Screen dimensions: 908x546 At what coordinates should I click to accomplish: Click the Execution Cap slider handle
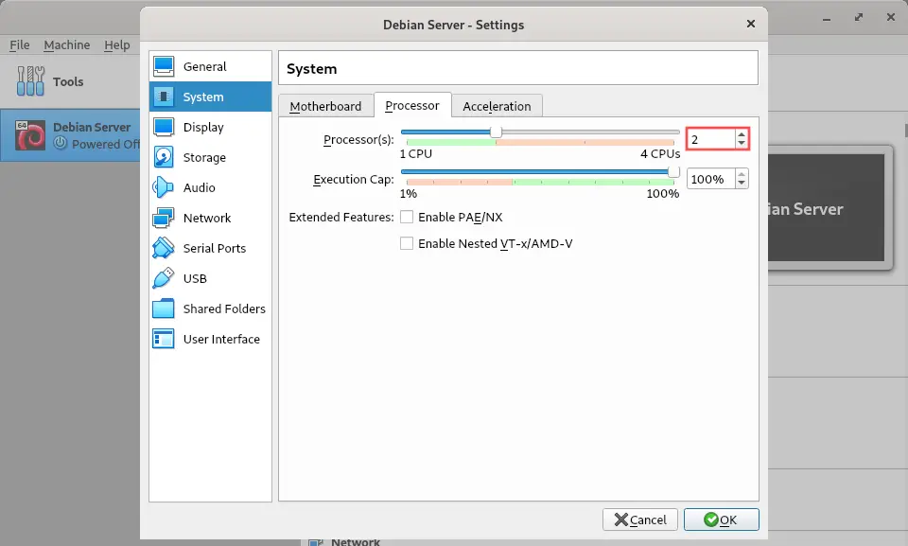(672, 171)
